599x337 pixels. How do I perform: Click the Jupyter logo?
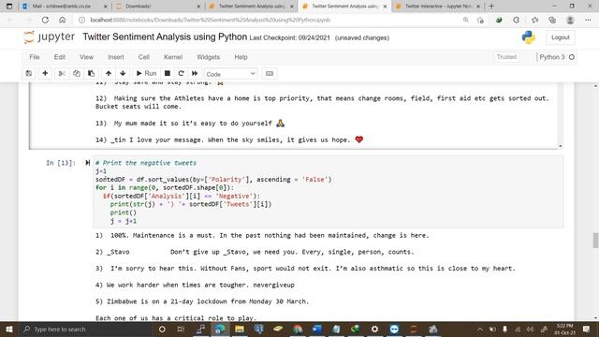50,37
